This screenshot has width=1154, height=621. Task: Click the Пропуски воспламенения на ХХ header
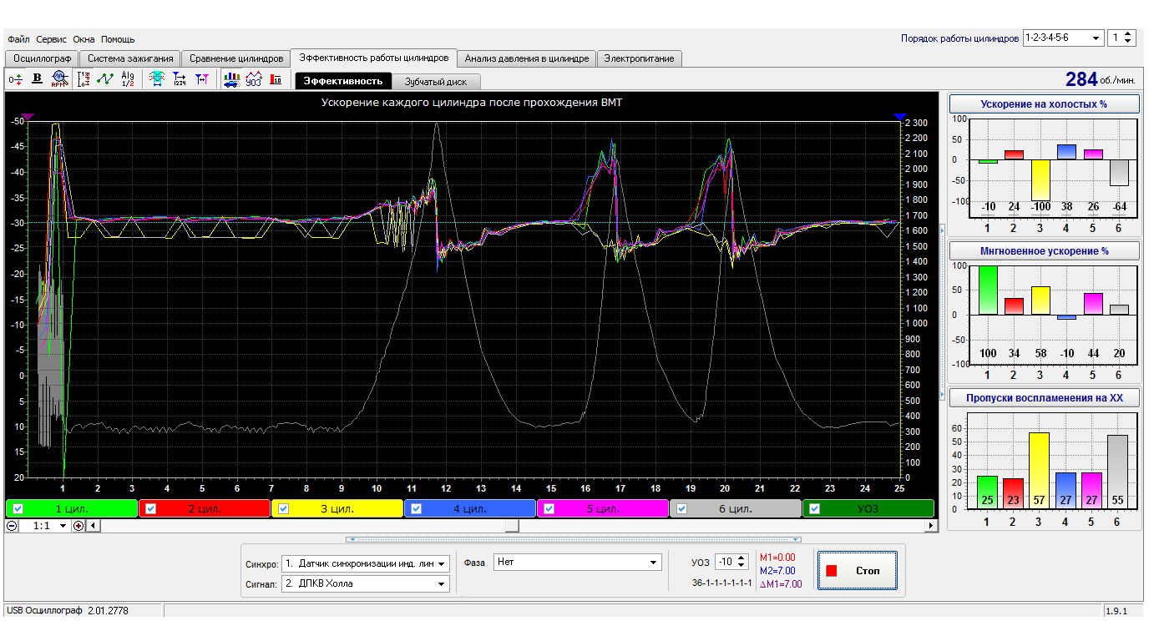(x=1045, y=398)
